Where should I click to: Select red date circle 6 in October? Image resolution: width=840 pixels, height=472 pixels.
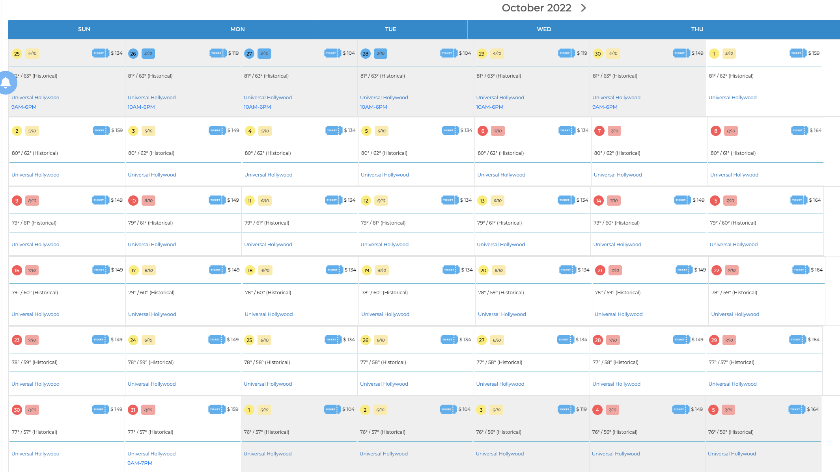tap(482, 131)
